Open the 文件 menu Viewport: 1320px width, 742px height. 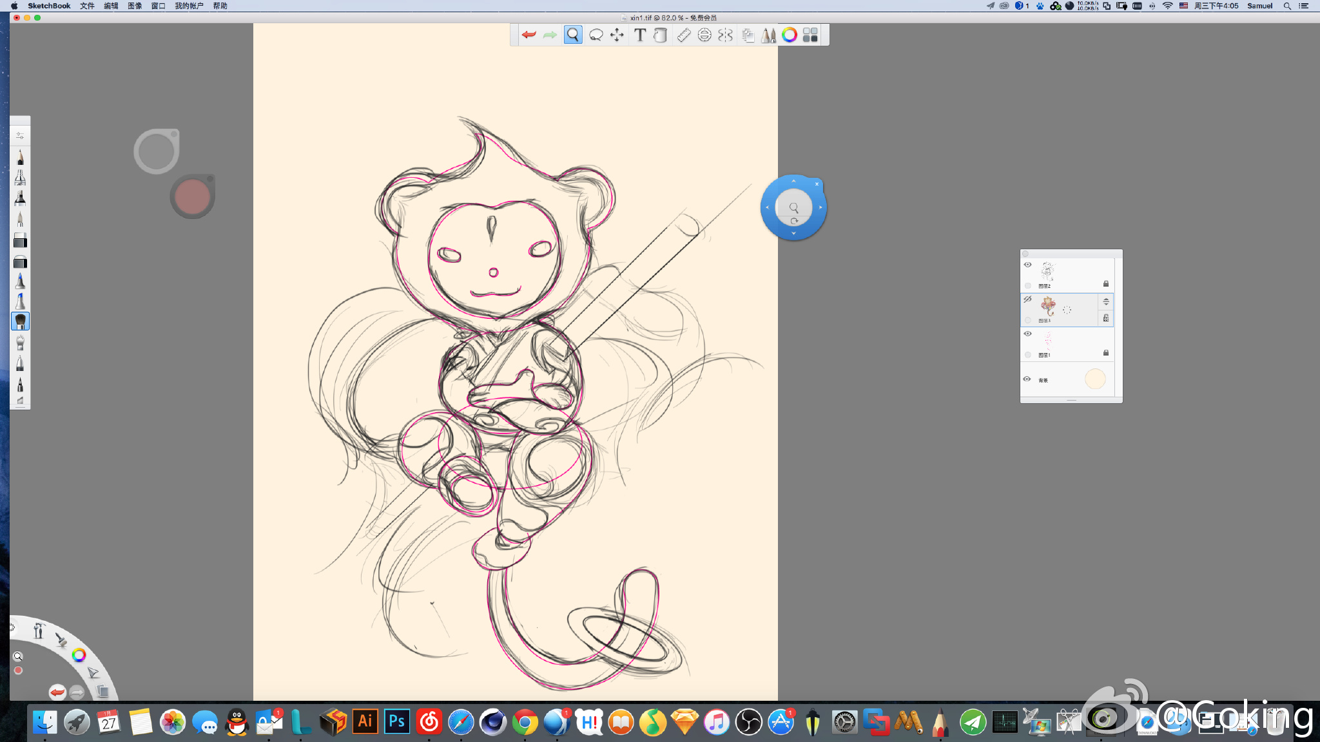tap(87, 6)
